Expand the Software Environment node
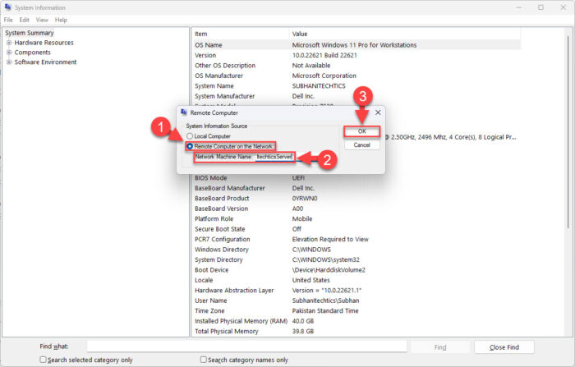This screenshot has height=367, width=575. tap(9, 62)
